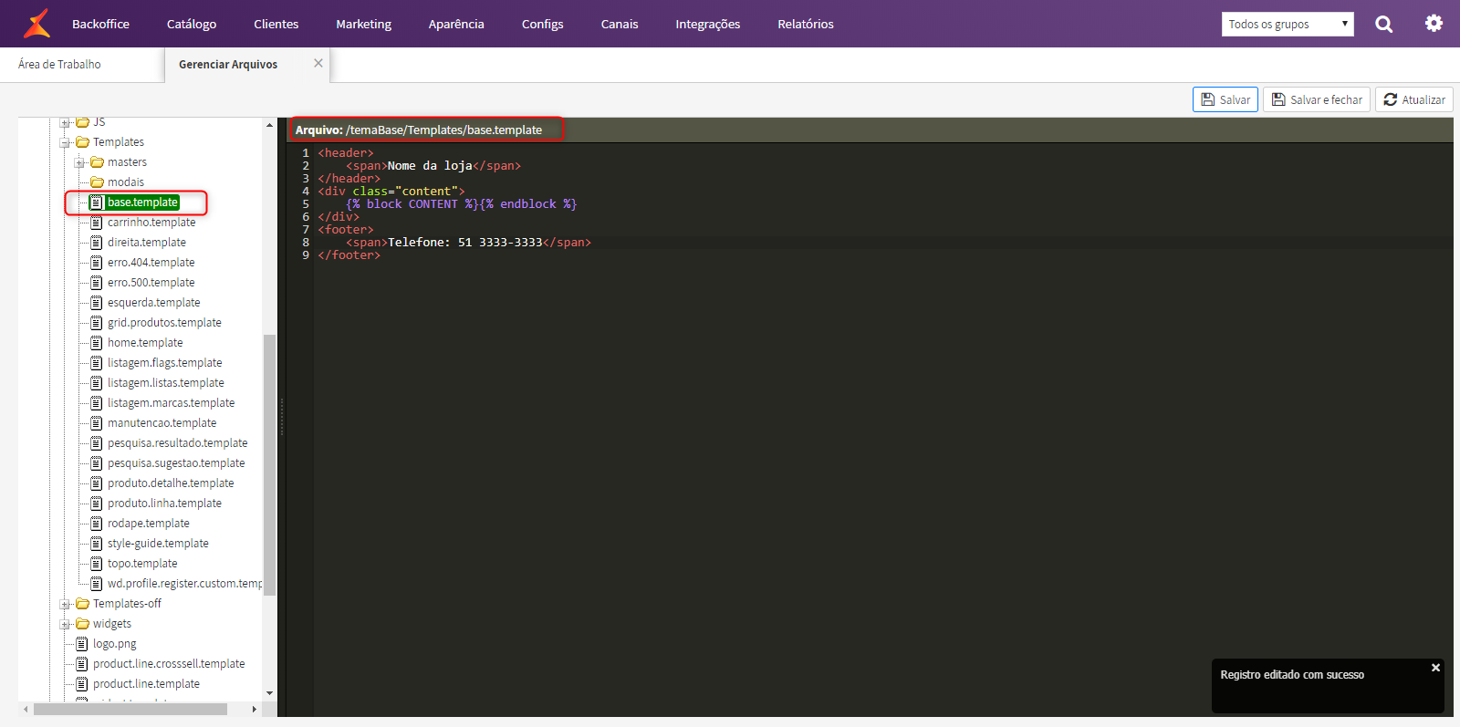This screenshot has height=727, width=1460.
Task: Open the Canais menu
Action: tap(620, 24)
